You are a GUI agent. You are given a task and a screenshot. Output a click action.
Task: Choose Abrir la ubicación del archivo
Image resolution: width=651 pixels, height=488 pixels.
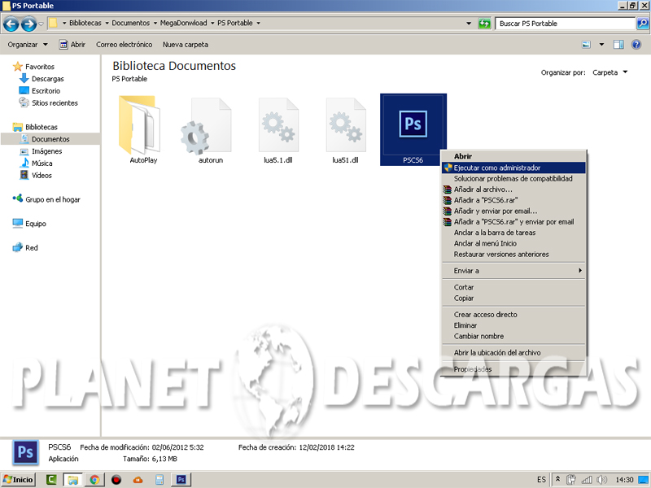click(x=513, y=353)
